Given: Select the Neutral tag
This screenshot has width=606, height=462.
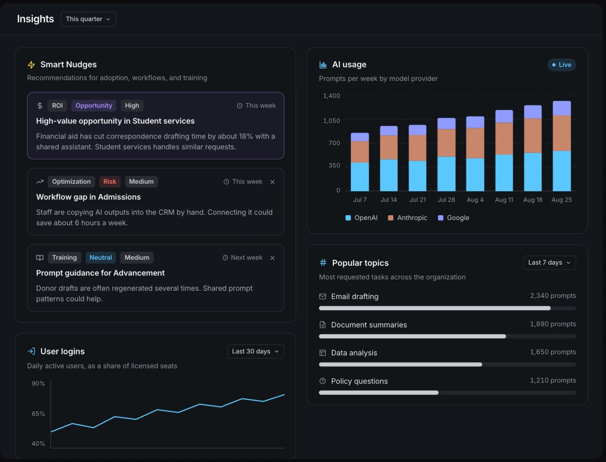Looking at the screenshot, I should tap(101, 258).
